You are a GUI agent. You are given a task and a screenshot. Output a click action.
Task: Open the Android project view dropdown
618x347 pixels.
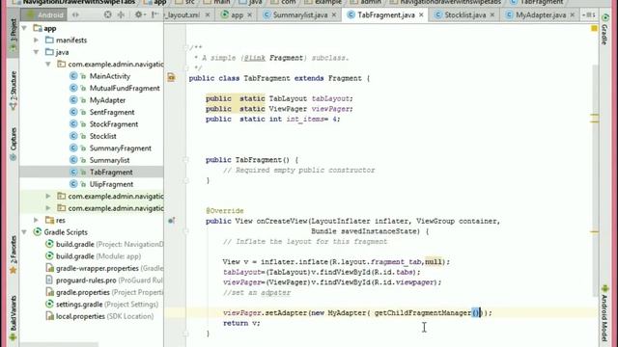tap(44, 15)
